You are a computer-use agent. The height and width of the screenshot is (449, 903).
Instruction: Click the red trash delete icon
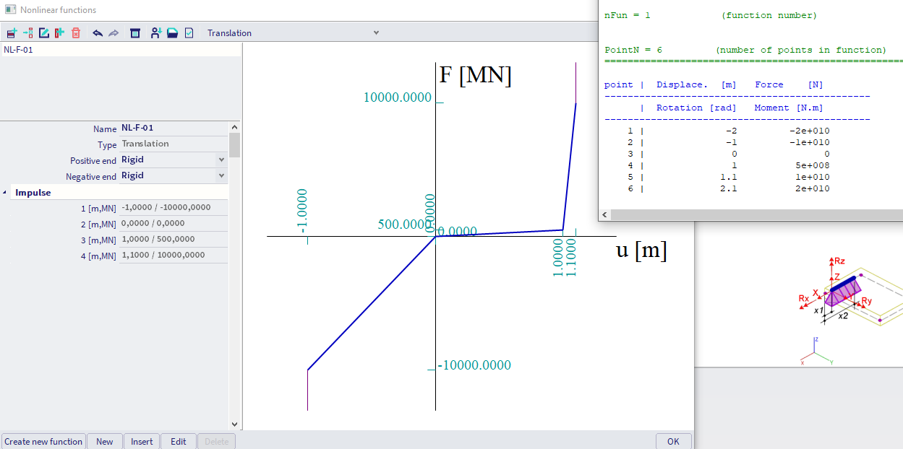coord(76,33)
